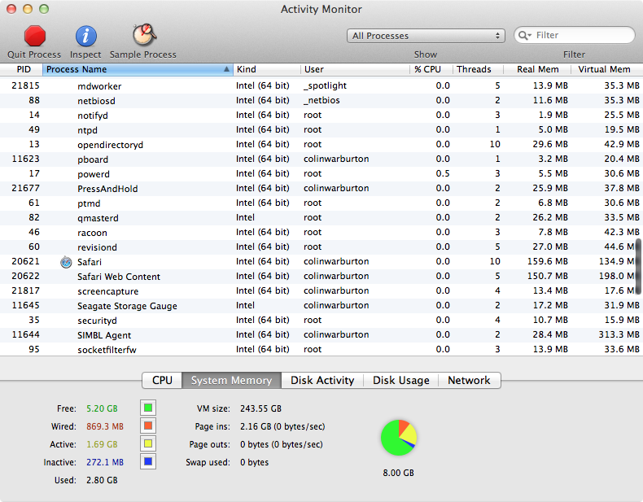Select the ntpd process row
Screen dimensions: 643x502
click(x=321, y=130)
